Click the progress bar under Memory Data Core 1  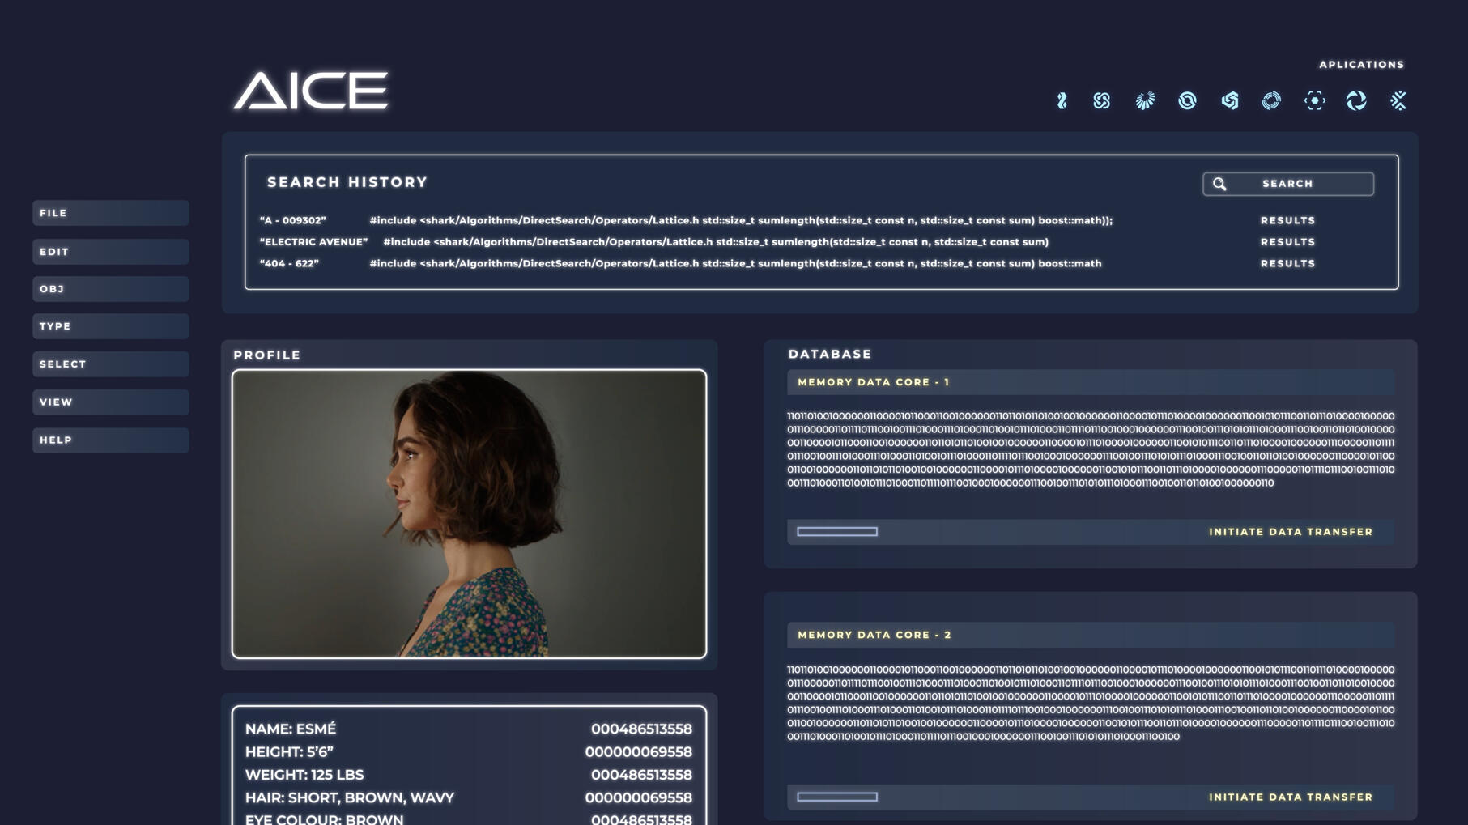click(838, 532)
